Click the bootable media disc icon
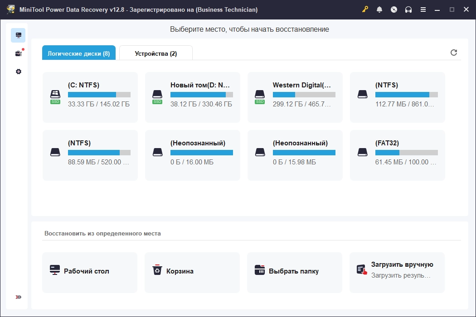The width and height of the screenshot is (476, 317). click(x=394, y=10)
